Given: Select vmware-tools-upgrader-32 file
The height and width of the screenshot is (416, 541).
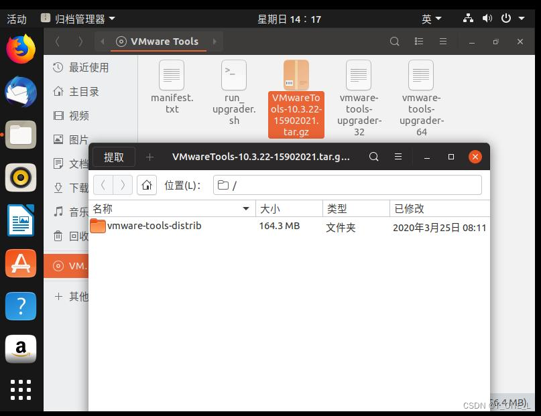Looking at the screenshot, I should point(359,98).
